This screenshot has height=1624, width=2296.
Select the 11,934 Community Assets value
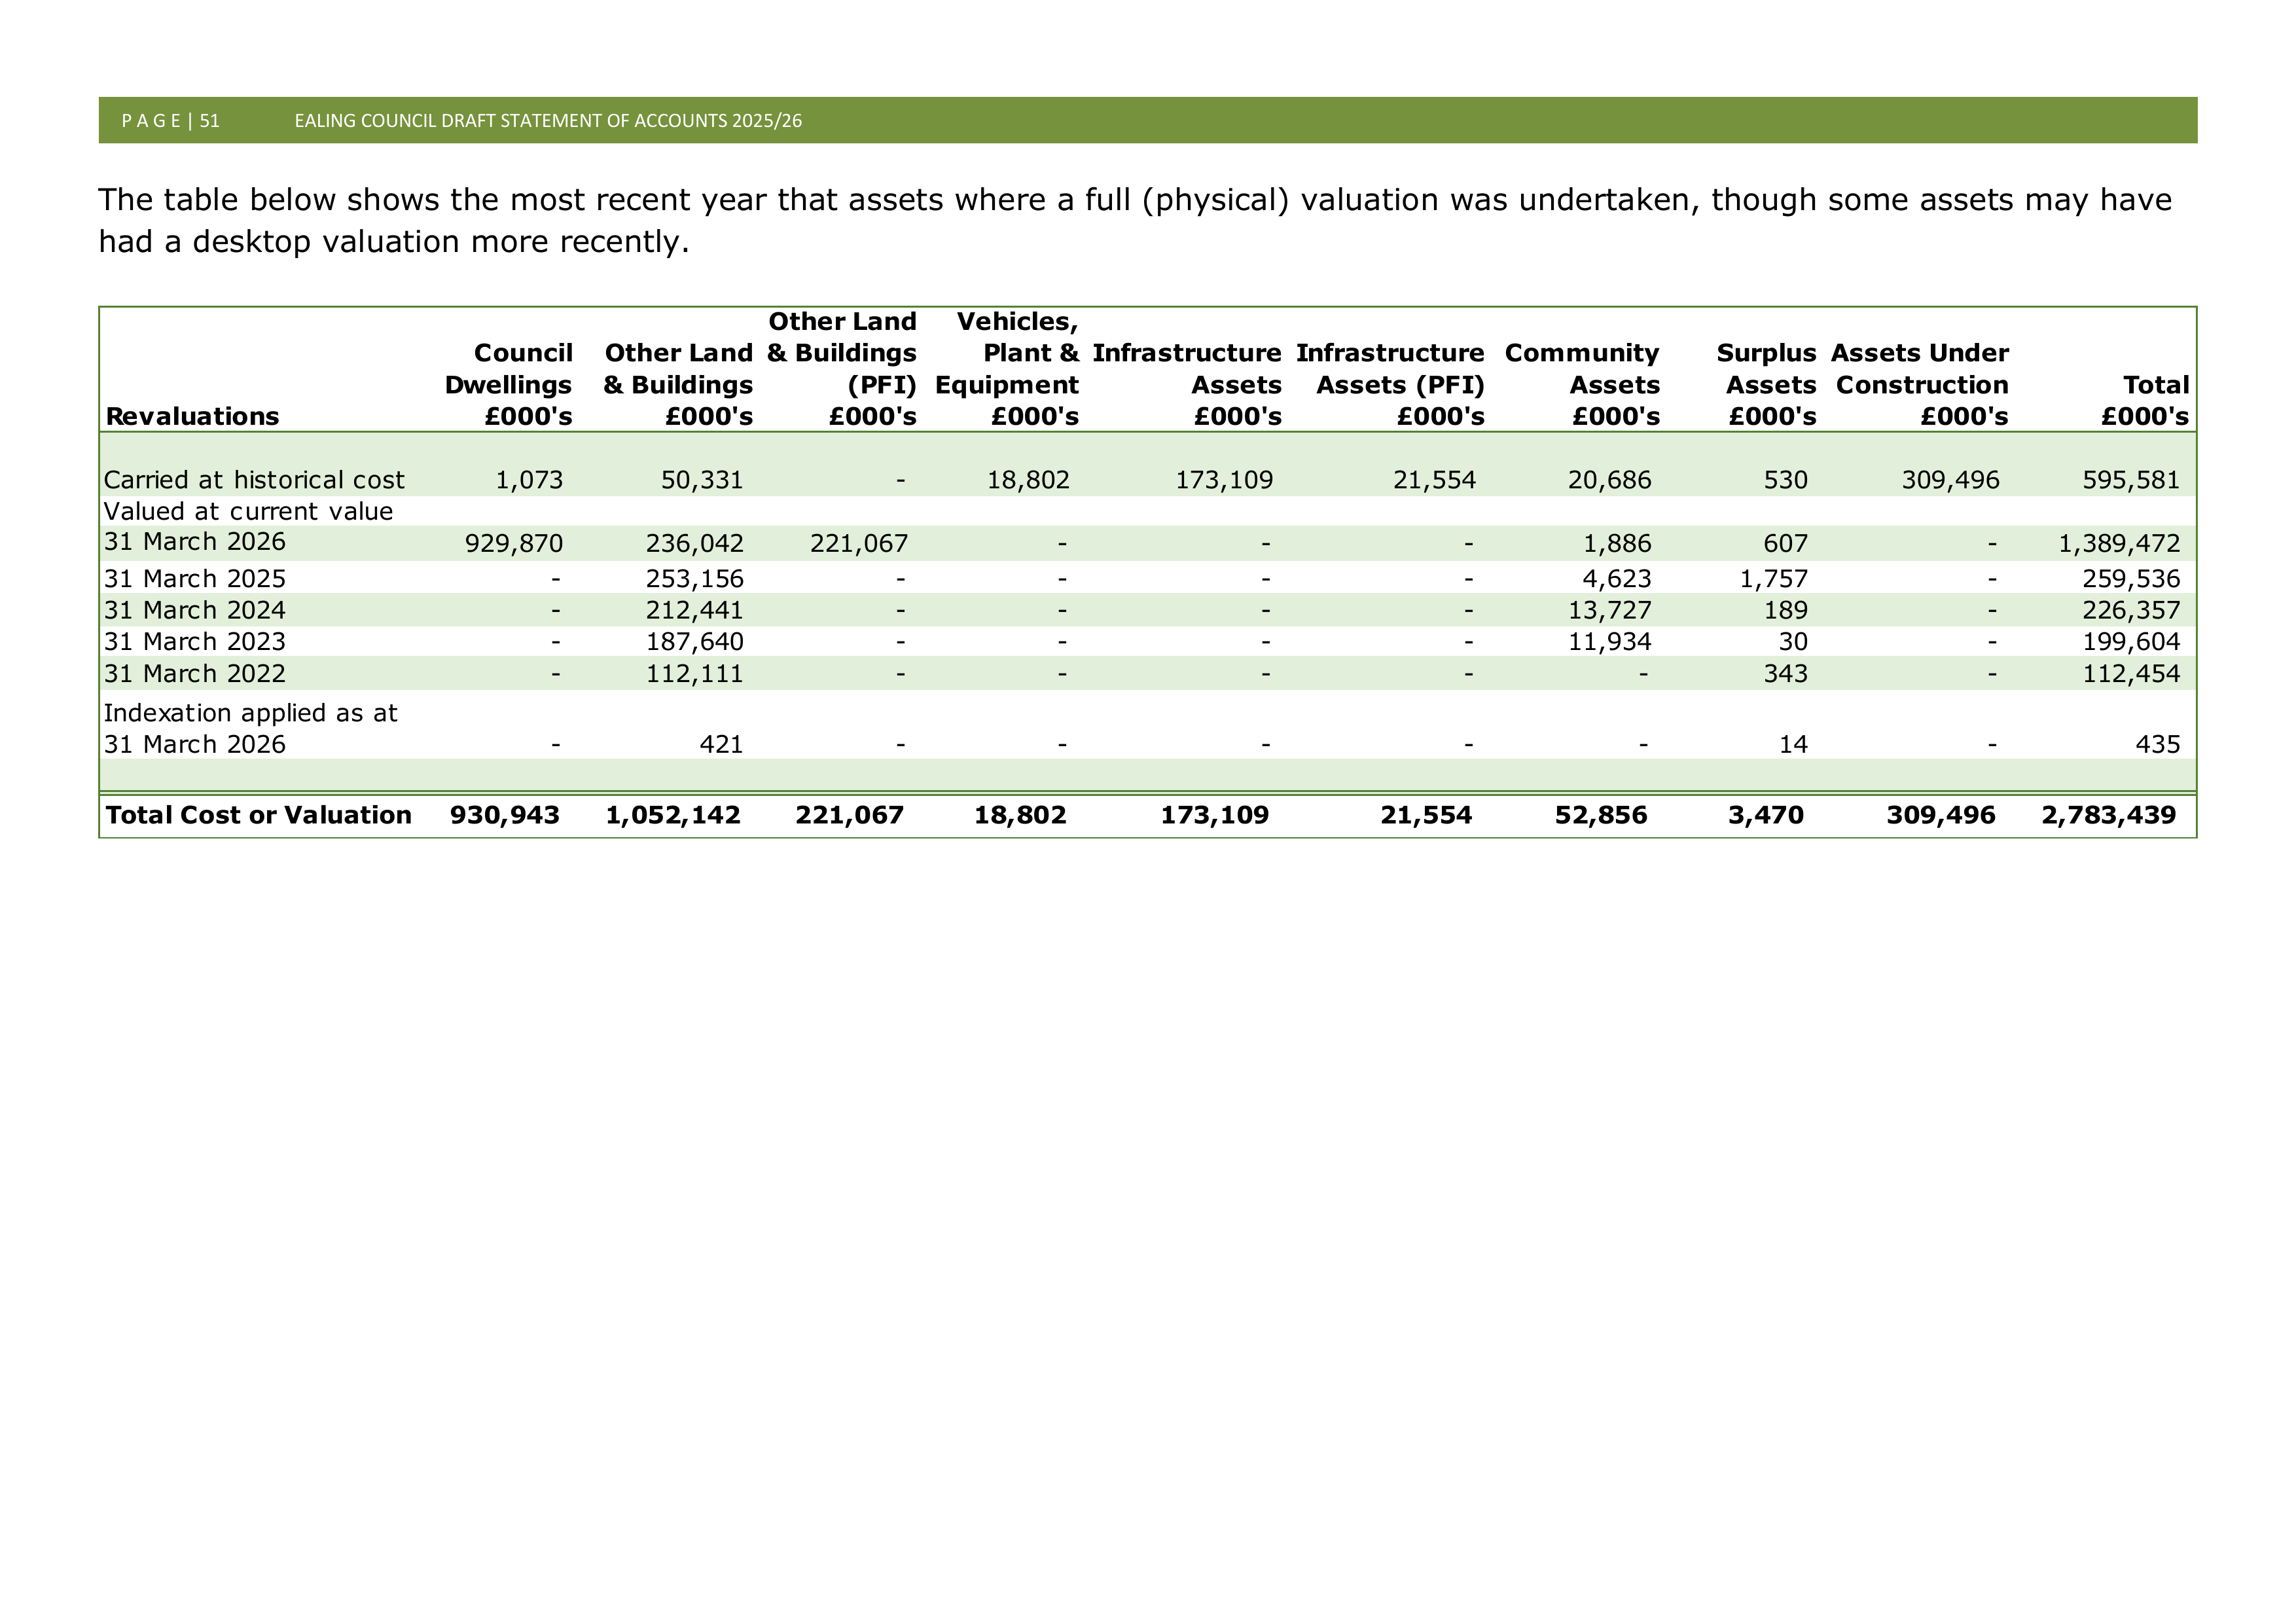coord(1609,642)
